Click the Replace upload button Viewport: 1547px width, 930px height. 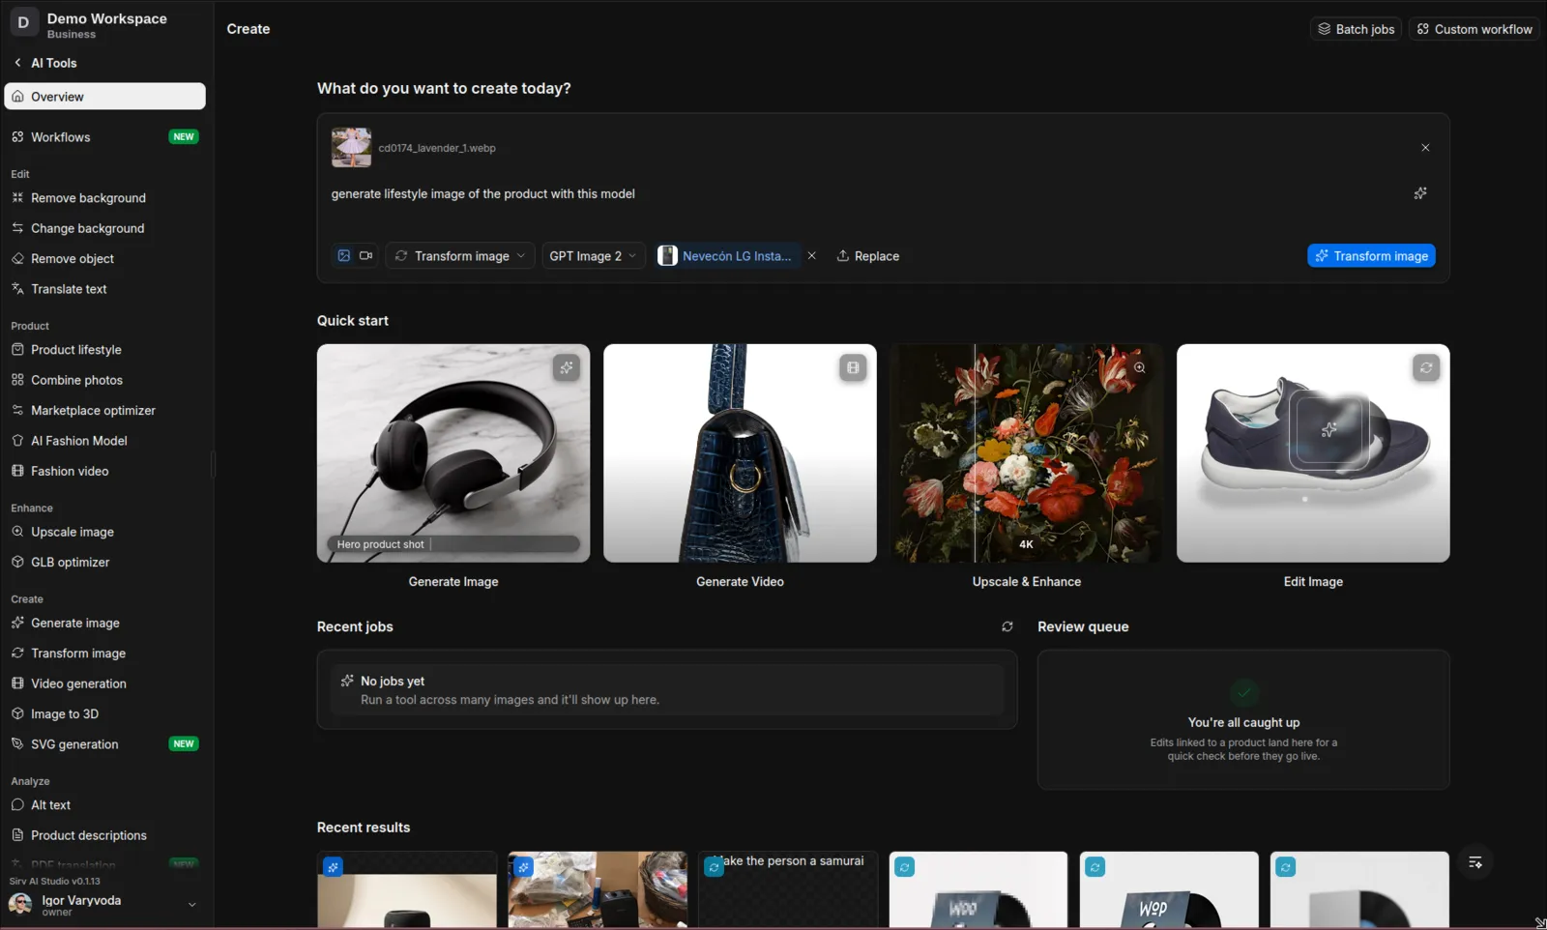click(868, 256)
